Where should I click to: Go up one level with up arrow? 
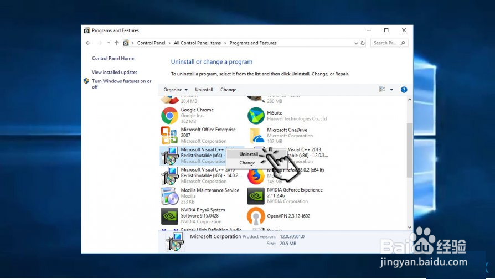116,43
